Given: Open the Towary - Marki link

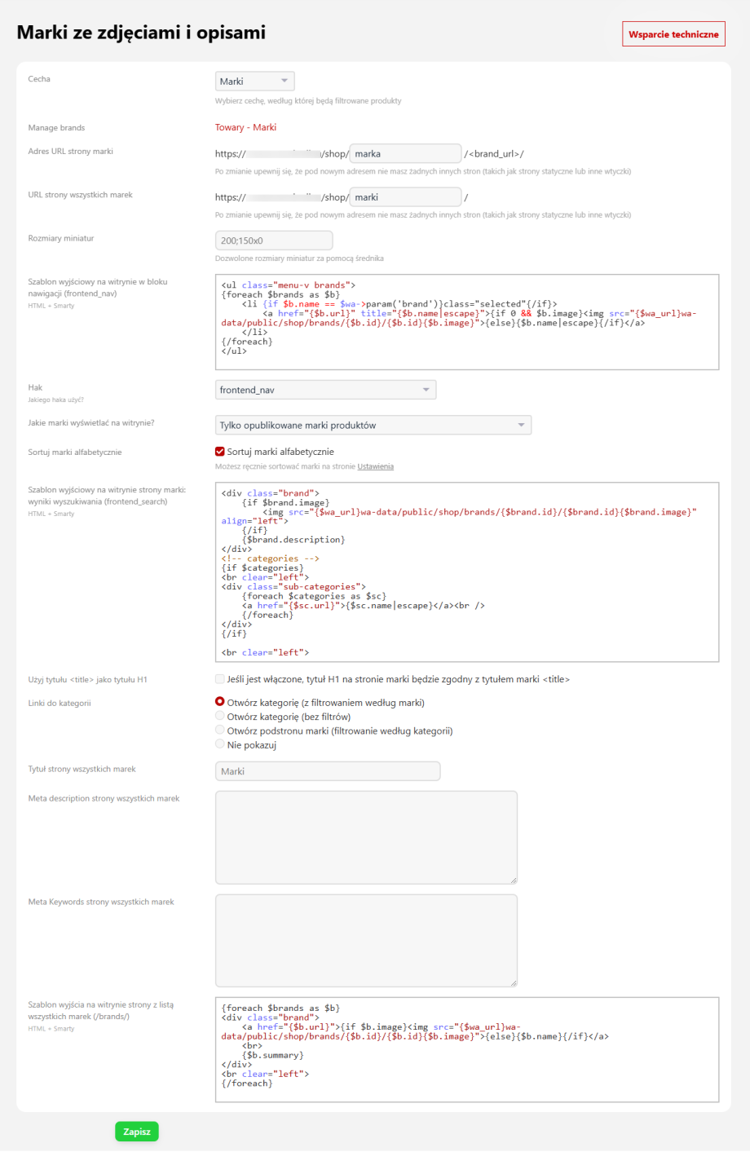Looking at the screenshot, I should (245, 127).
